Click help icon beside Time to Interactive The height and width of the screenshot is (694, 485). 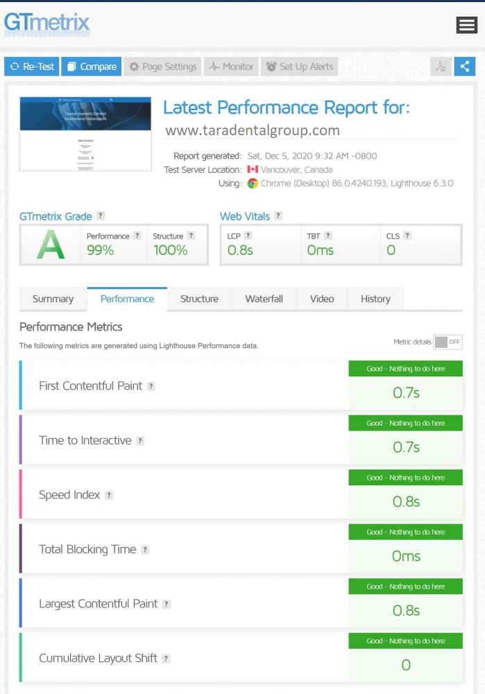(140, 441)
